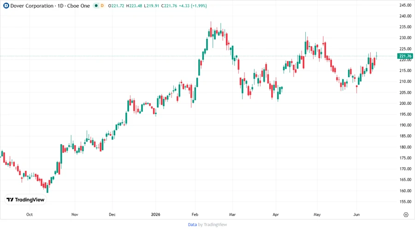Screen dimensions: 415x230
Task: Click the 235.00 price axis label
Action: (405, 27)
